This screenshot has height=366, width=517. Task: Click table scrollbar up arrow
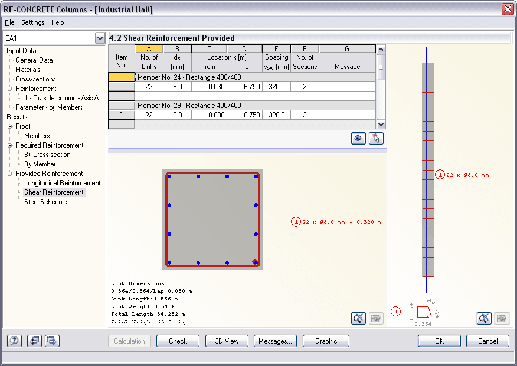(x=381, y=50)
